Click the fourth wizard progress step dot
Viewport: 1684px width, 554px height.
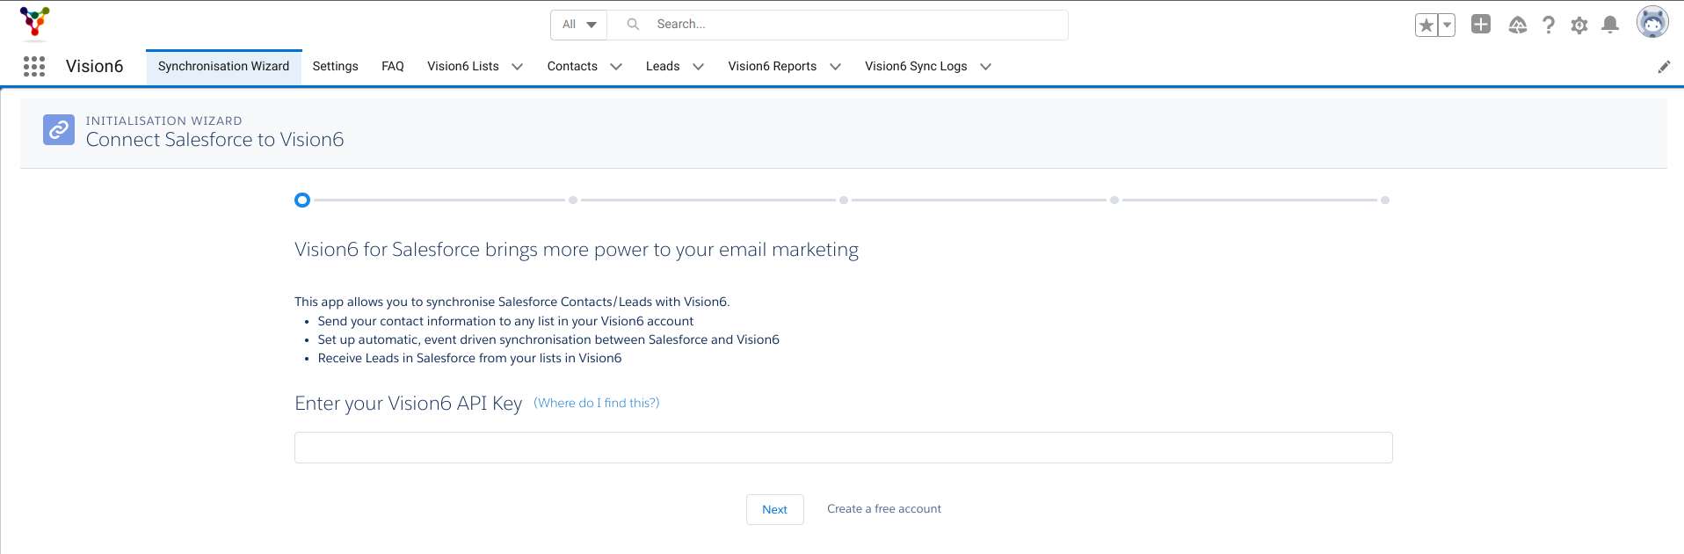(1114, 200)
